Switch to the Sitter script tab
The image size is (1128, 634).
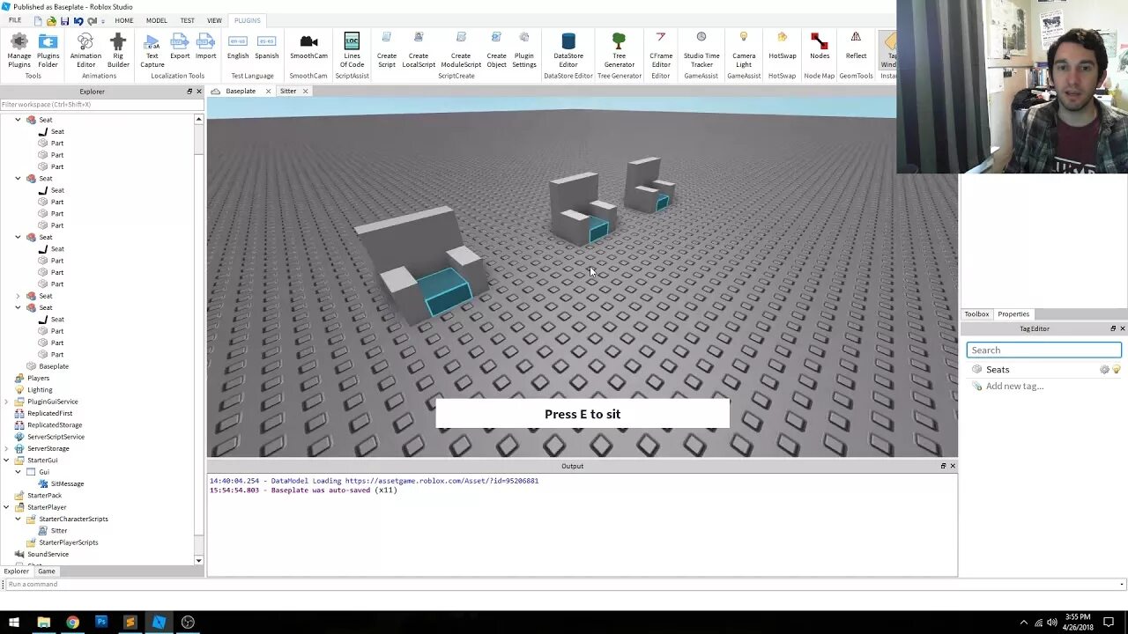tap(288, 92)
